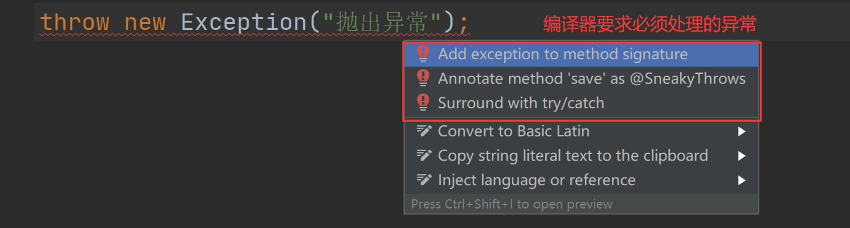
Task: Click the Press Ctrl+Shift+I preview hint
Action: click(512, 204)
